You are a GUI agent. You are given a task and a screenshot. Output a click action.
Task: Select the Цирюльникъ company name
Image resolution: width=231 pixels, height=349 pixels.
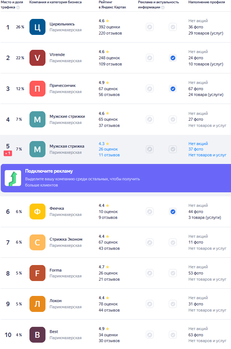(62, 24)
